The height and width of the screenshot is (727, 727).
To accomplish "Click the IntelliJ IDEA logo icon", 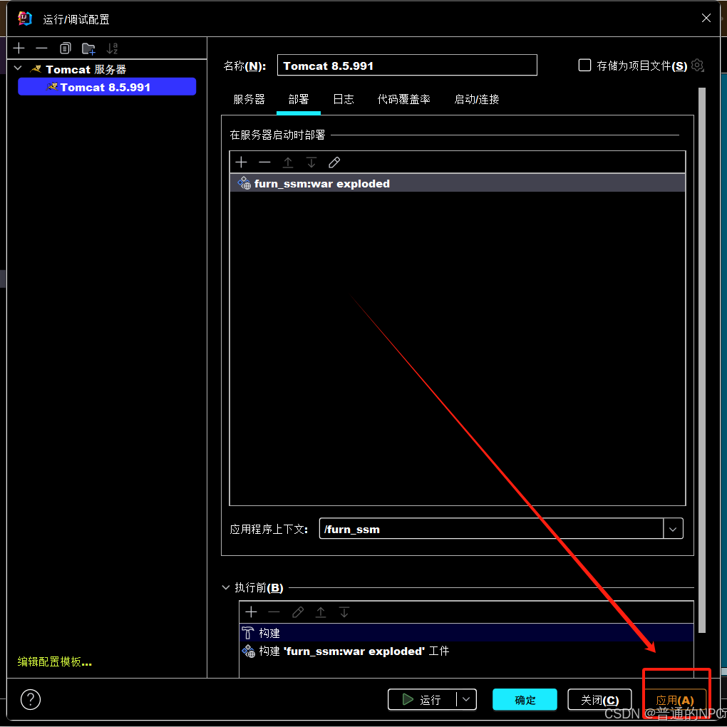I will point(24,19).
